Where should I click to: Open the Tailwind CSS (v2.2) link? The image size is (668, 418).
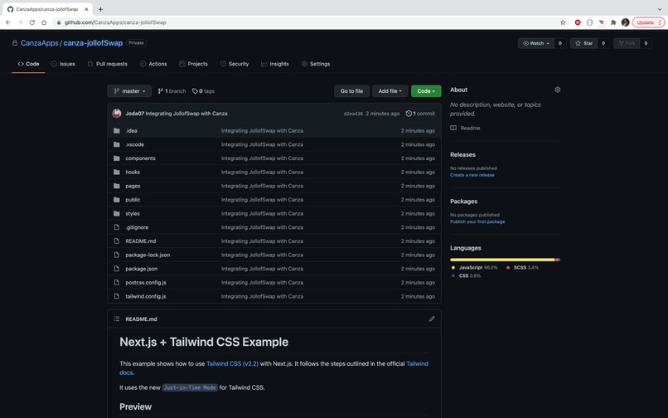click(x=232, y=364)
